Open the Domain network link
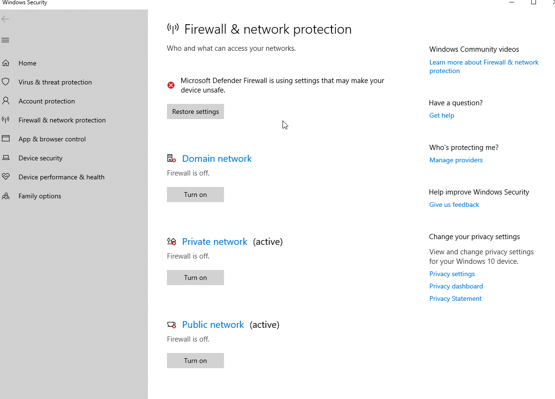 (217, 158)
